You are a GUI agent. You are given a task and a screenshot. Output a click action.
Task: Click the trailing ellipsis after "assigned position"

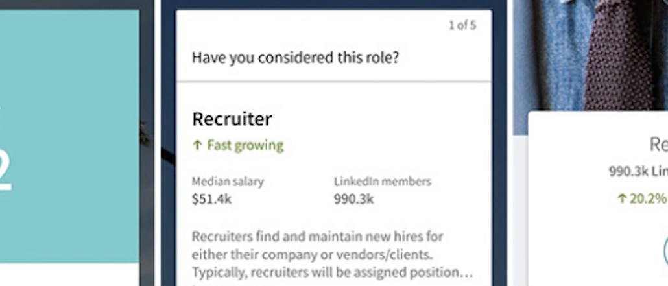[468, 272]
